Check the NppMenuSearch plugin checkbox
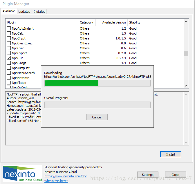Screen dimensions: 195x184 pyautogui.click(x=9, y=73)
